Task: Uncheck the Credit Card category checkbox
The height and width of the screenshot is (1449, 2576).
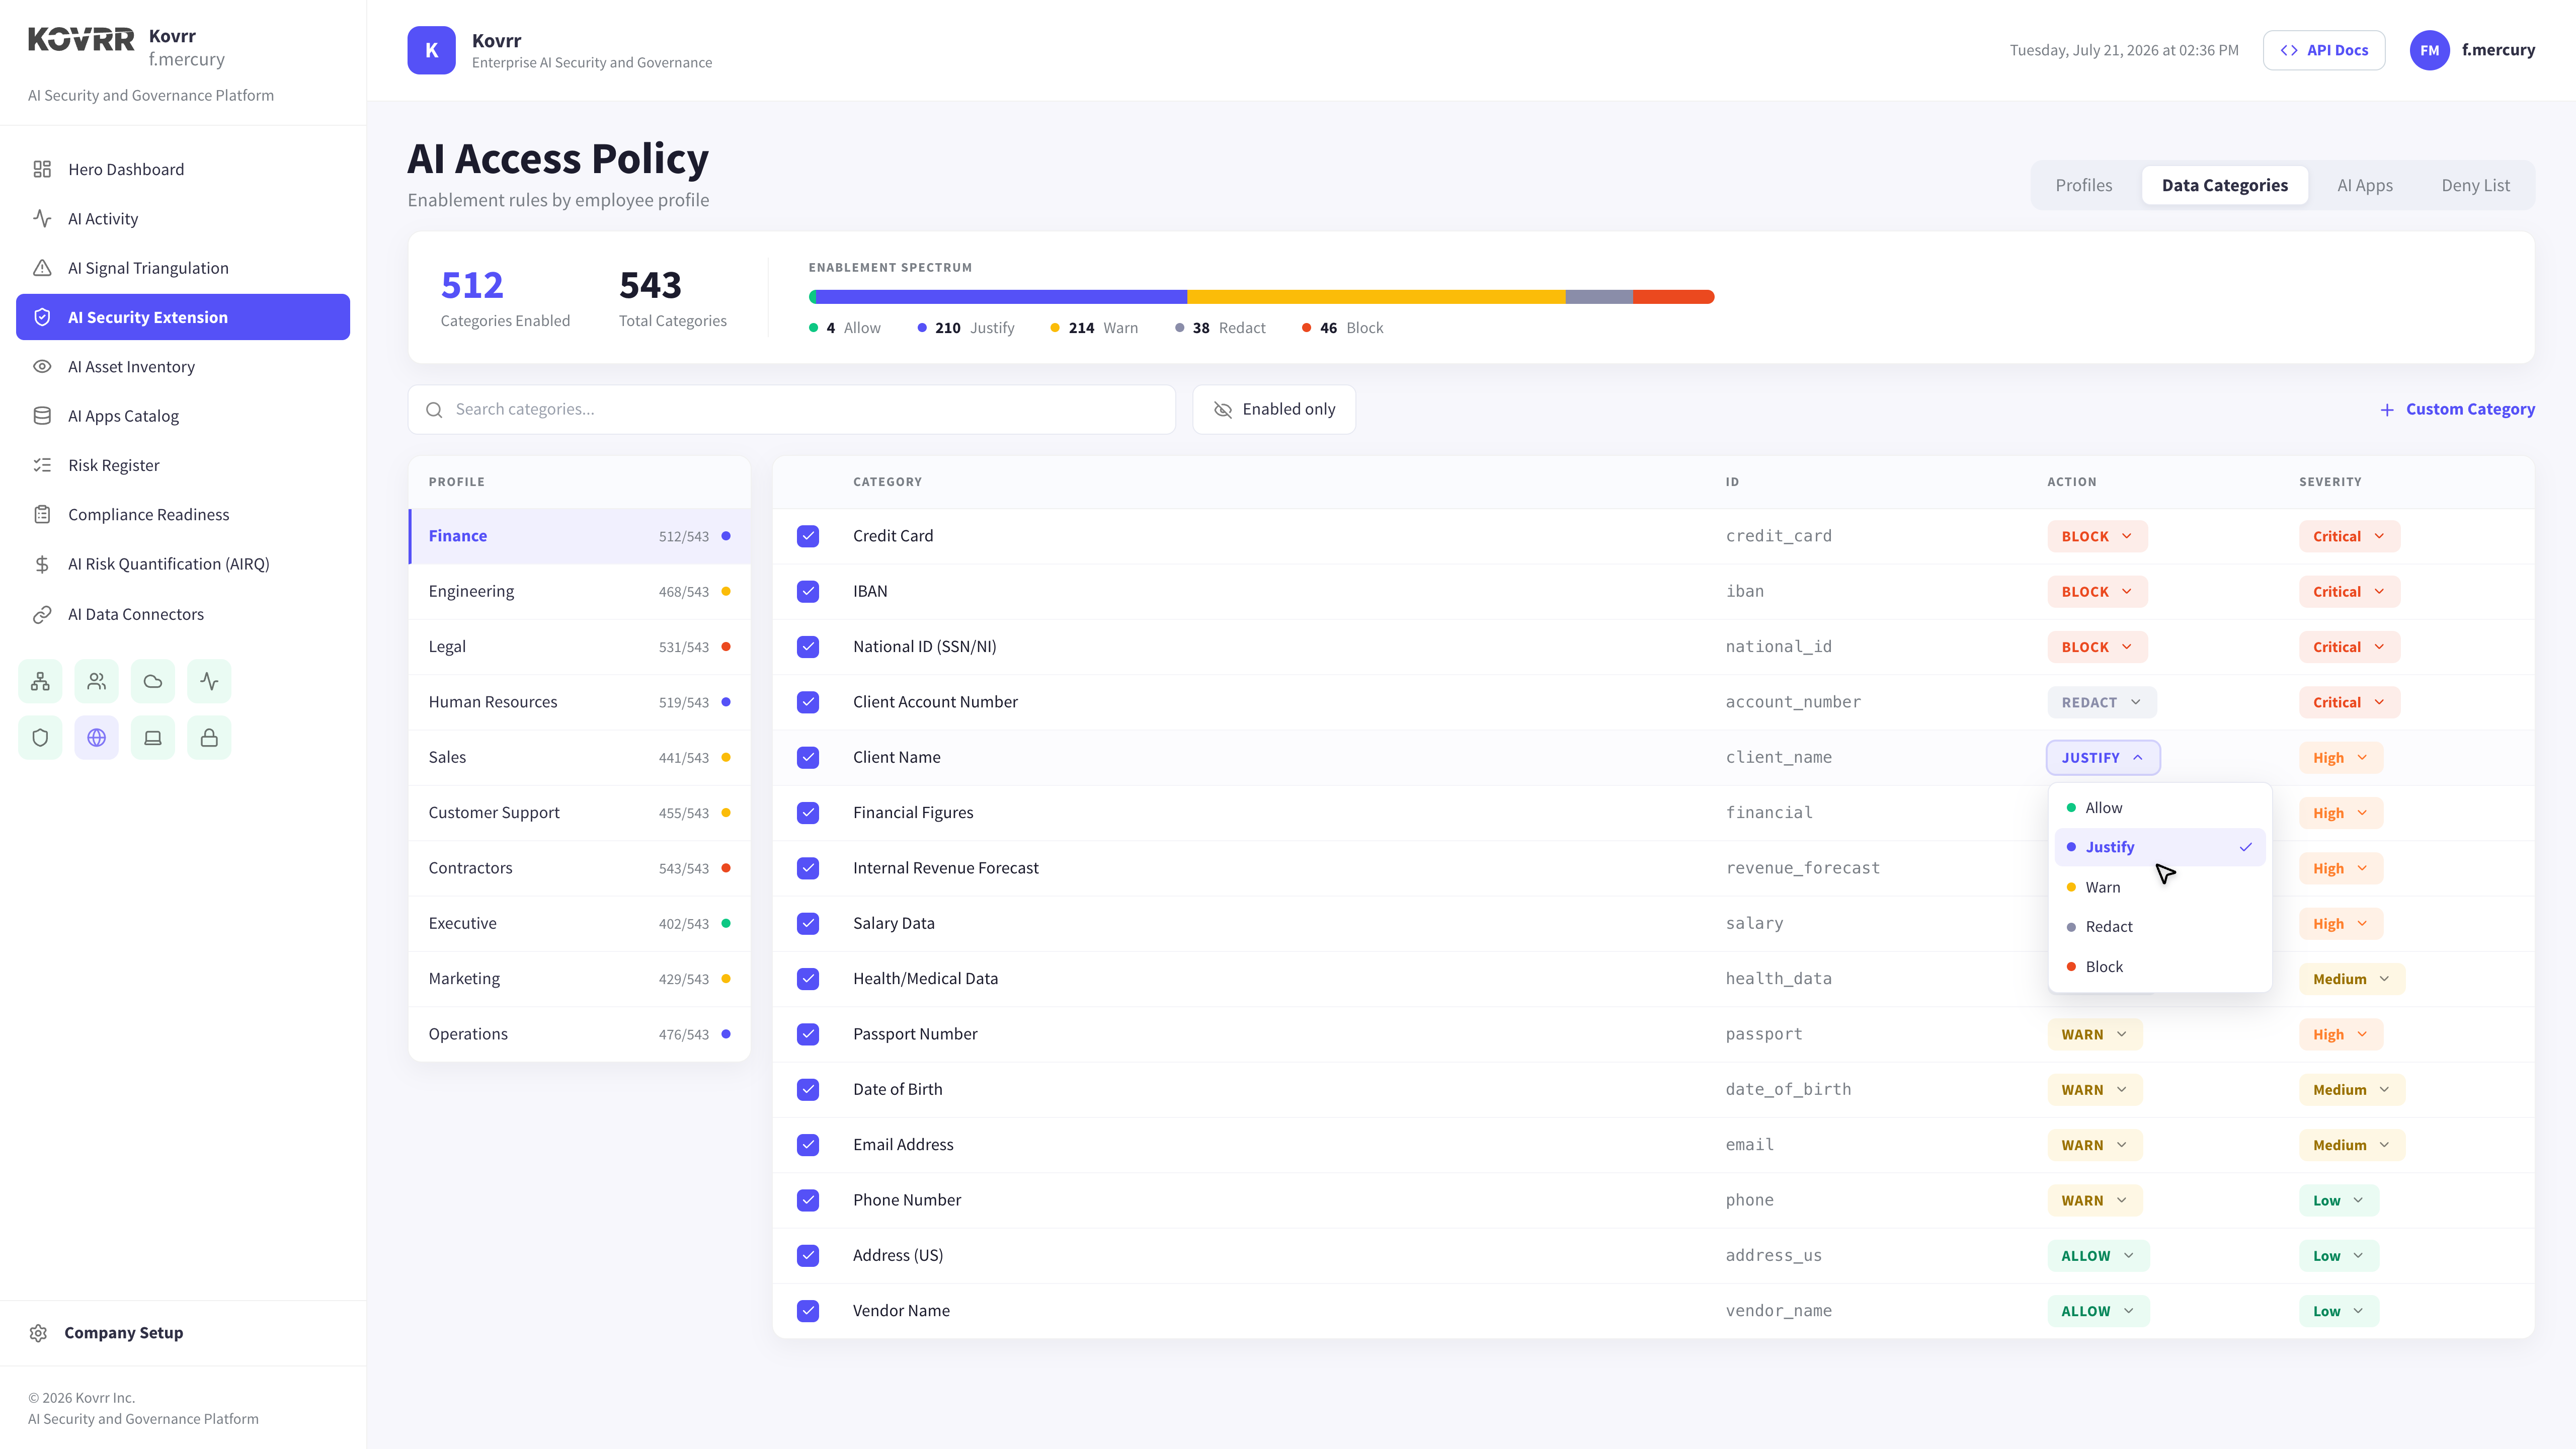Action: (808, 536)
